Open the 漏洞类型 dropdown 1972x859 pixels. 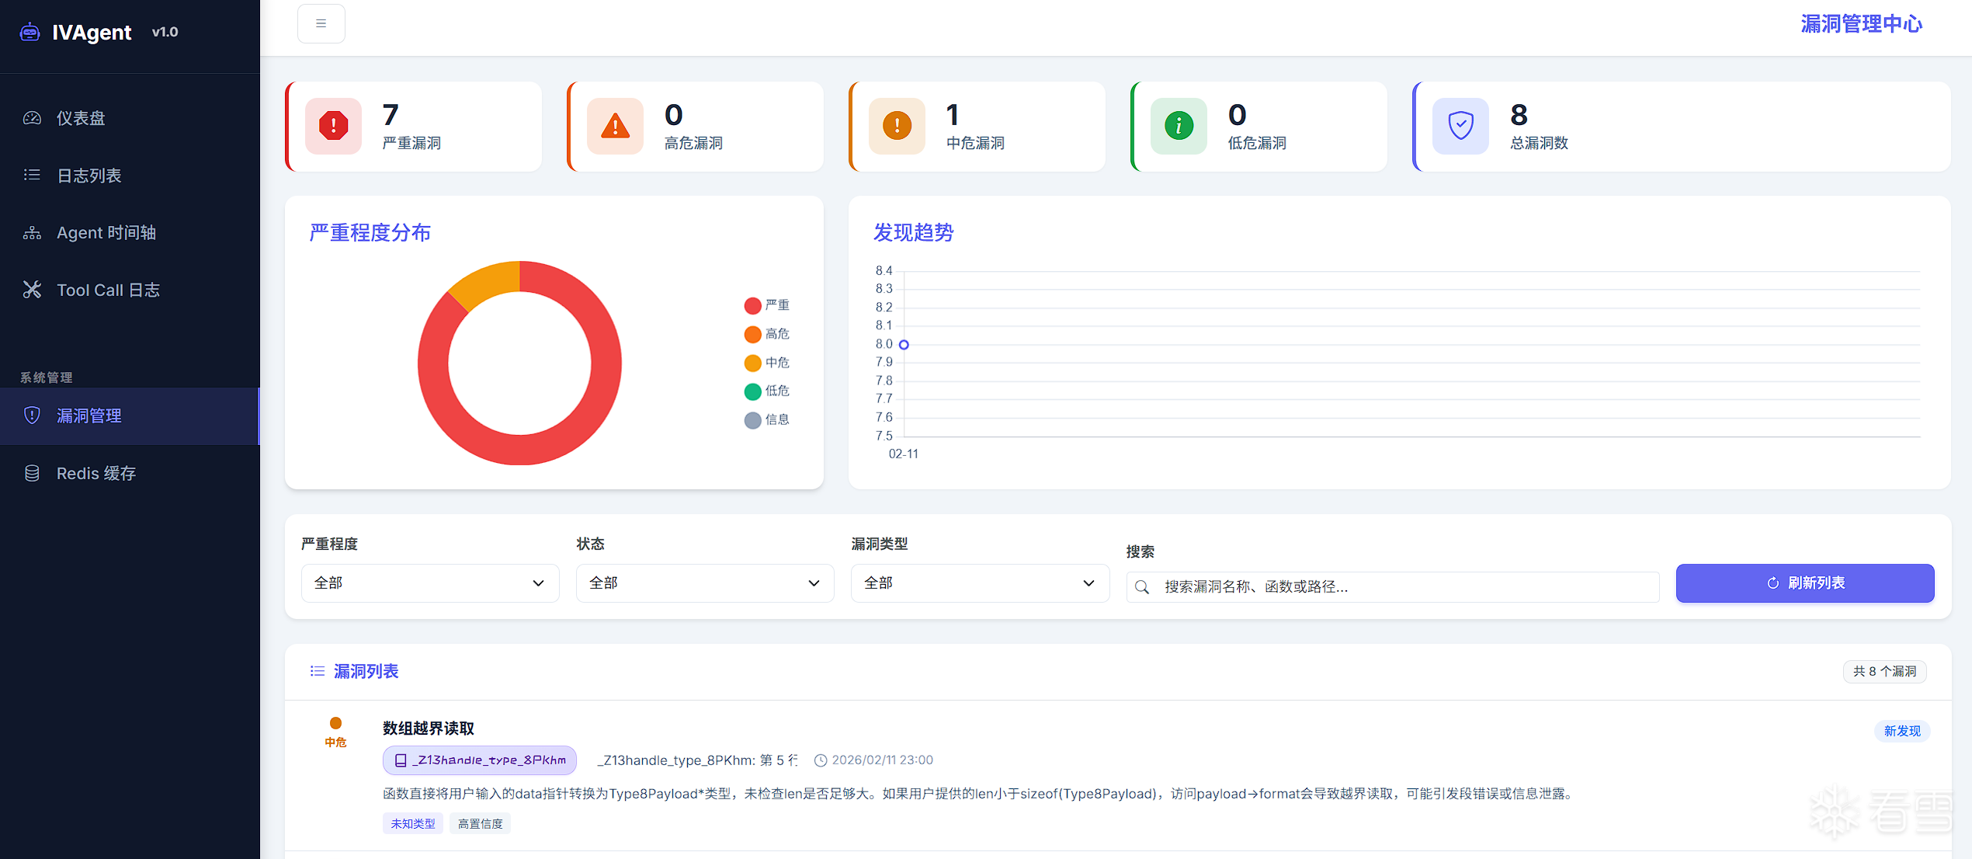pyautogui.click(x=979, y=583)
